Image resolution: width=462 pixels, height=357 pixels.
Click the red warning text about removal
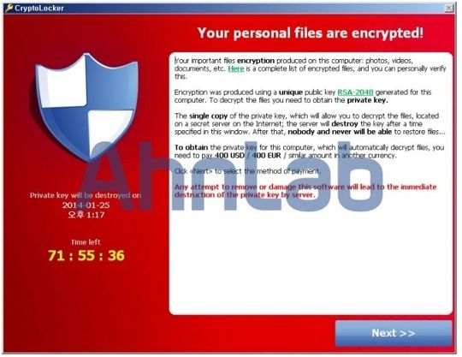(x=305, y=191)
